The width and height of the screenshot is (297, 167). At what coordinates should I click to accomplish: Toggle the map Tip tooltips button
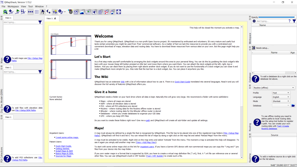(x=55, y=12)
